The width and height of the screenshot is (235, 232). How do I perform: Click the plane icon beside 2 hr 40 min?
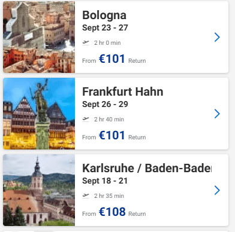(86, 119)
